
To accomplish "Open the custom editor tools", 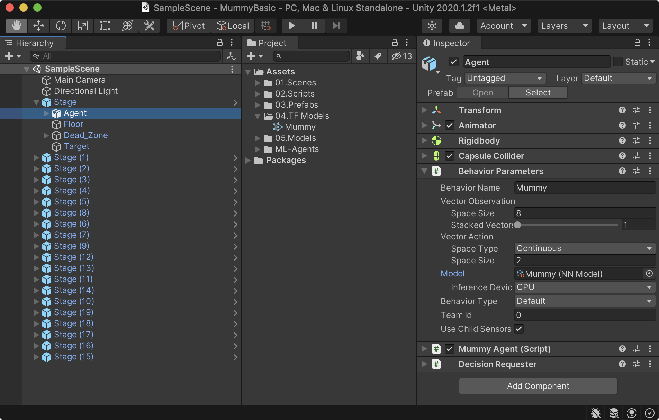I will pyautogui.click(x=149, y=26).
